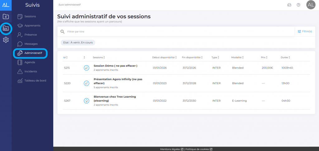Open the add-folder creation icon in left rail
Image resolution: width=319 pixels, height=151 pixels.
pos(6,17)
